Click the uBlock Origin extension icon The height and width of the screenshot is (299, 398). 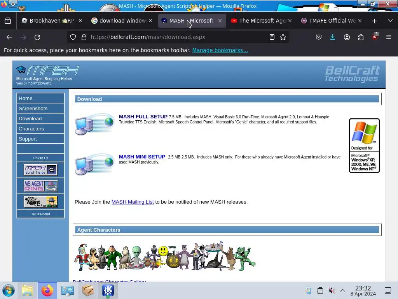pyautogui.click(x=375, y=37)
